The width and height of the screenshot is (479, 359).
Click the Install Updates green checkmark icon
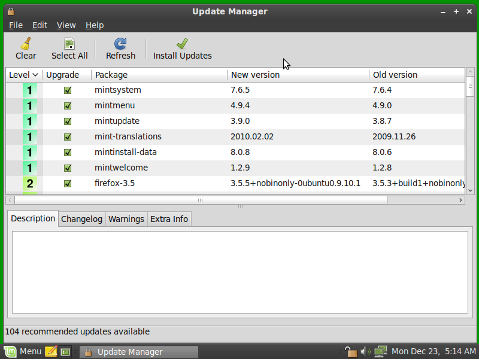[x=182, y=44]
